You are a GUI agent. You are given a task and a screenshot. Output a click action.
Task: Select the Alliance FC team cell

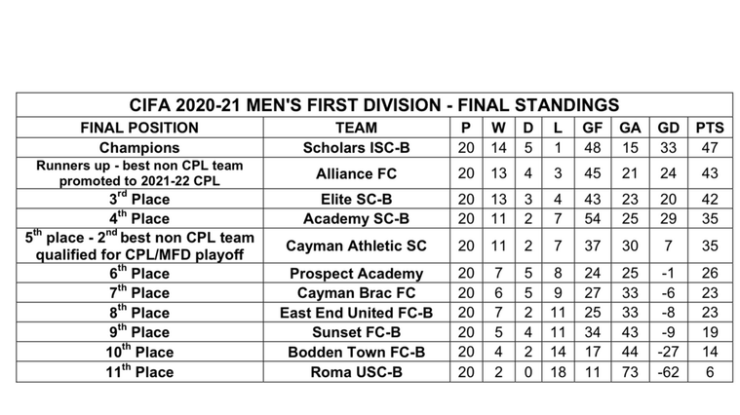(x=356, y=173)
